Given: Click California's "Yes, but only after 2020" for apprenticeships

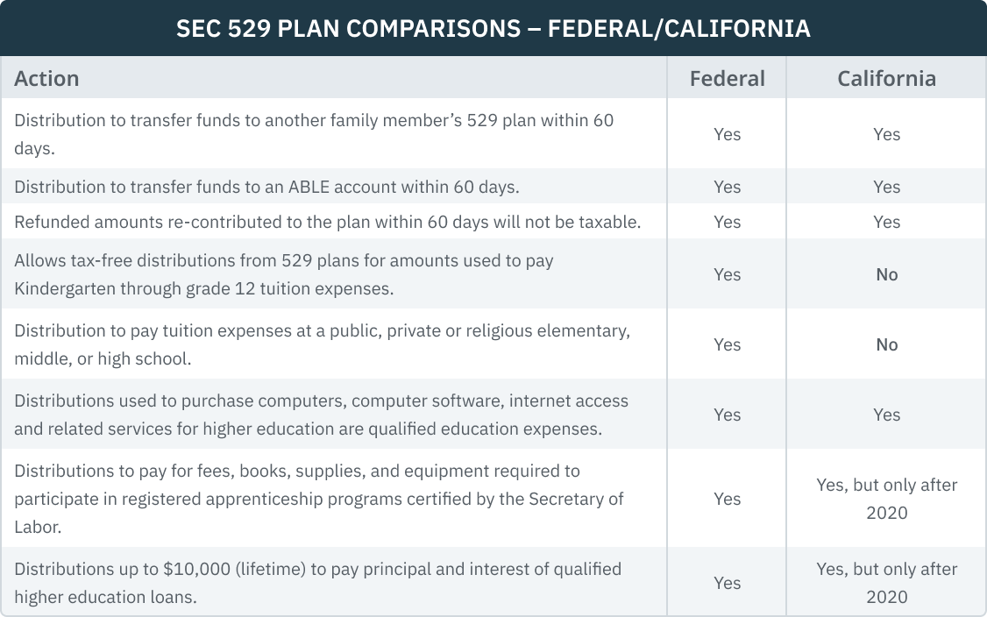Looking at the screenshot, I should pos(886,498).
